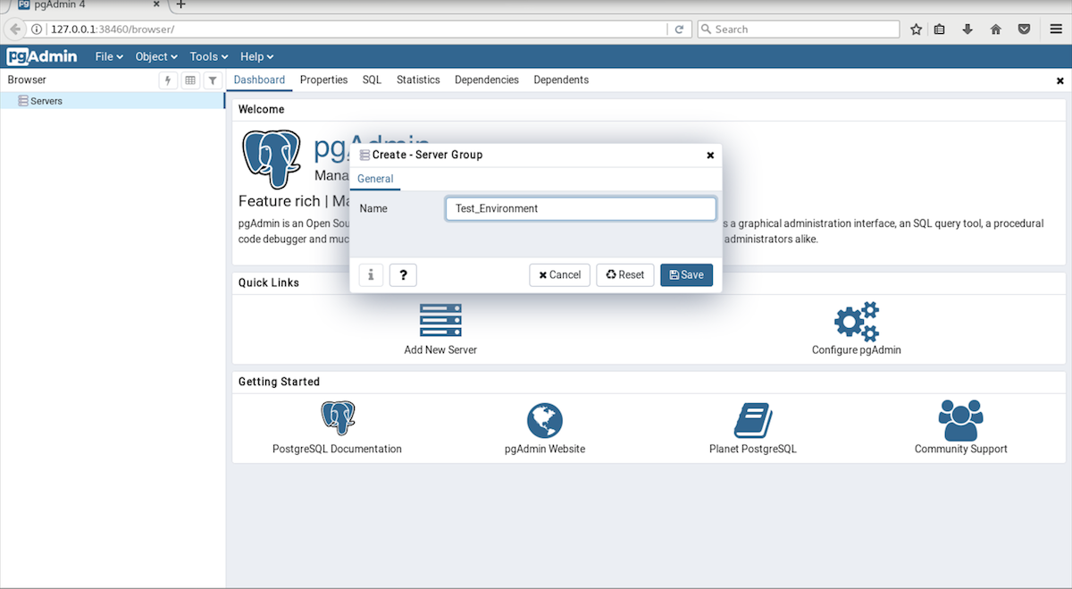Close the pgAdmin 4 browser tab
1072x589 pixels.
(157, 4)
